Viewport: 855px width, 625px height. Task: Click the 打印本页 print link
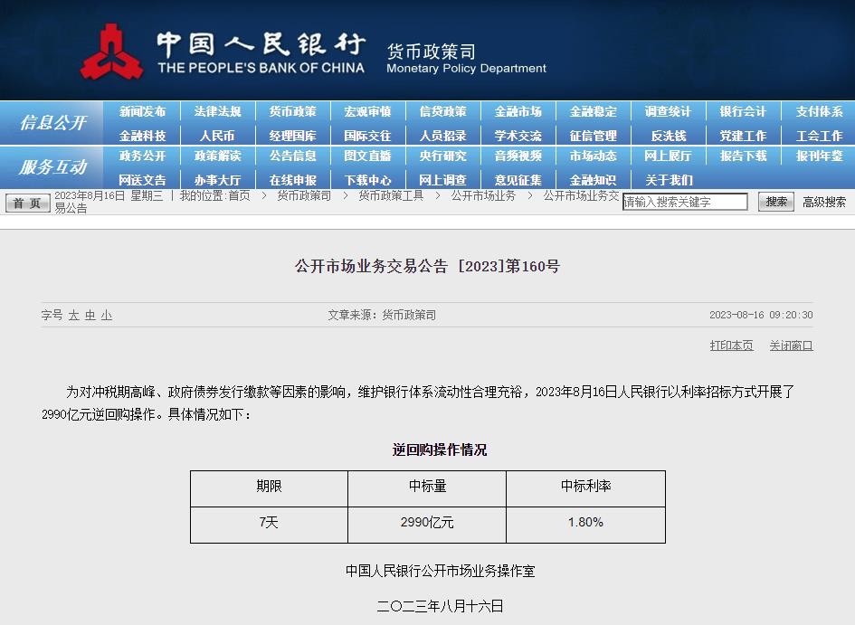click(x=731, y=346)
